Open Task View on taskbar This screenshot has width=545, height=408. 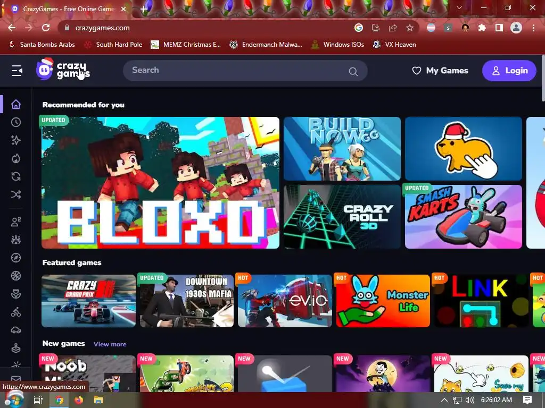[x=38, y=400]
